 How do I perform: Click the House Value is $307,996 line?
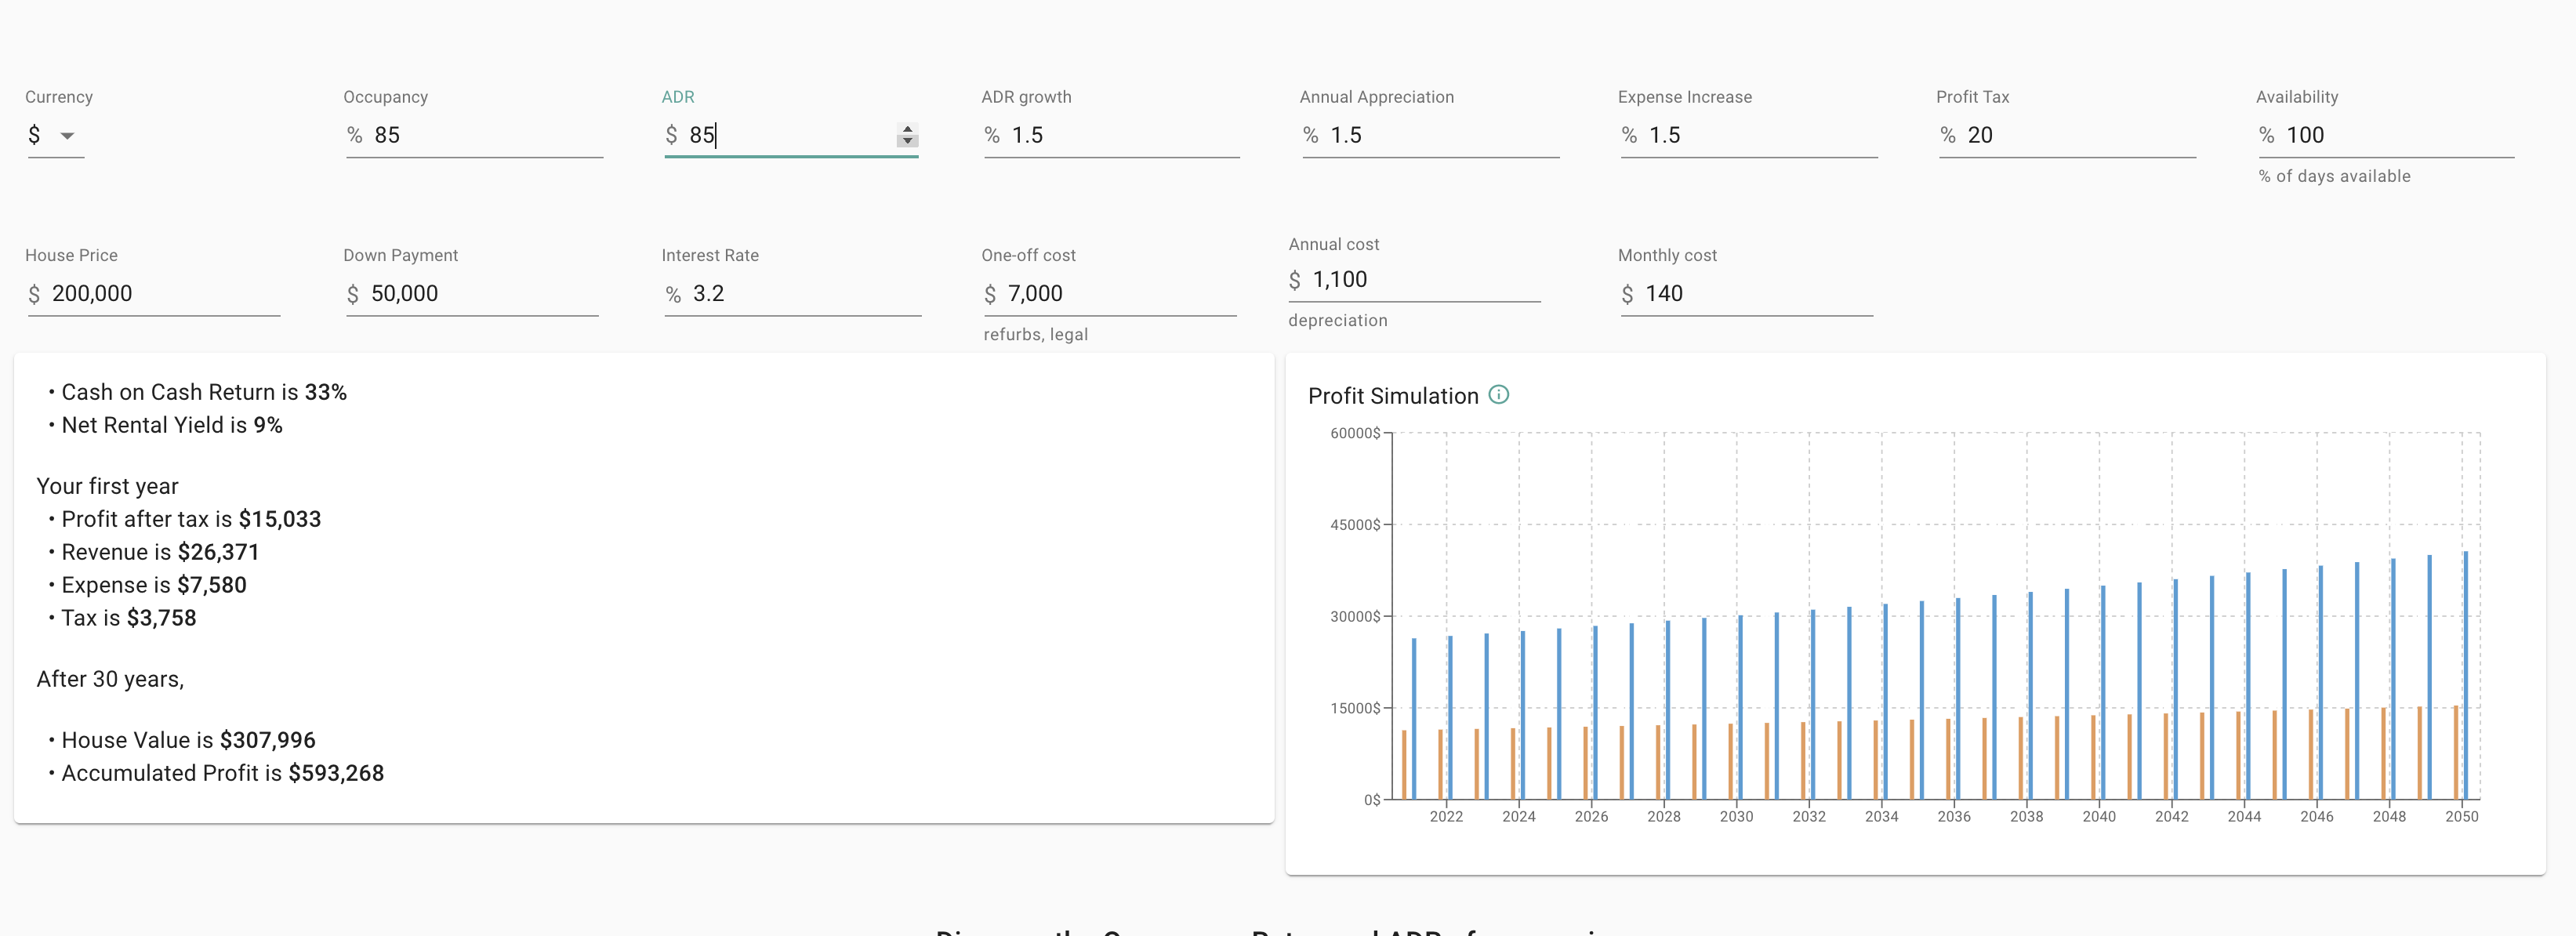tap(188, 740)
